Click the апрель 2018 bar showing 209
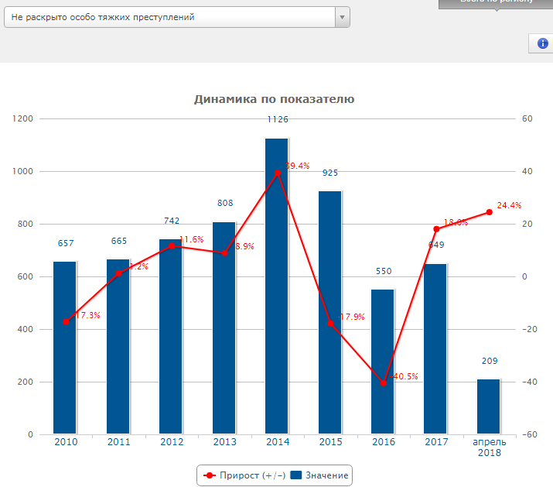The image size is (553, 487). click(489, 406)
